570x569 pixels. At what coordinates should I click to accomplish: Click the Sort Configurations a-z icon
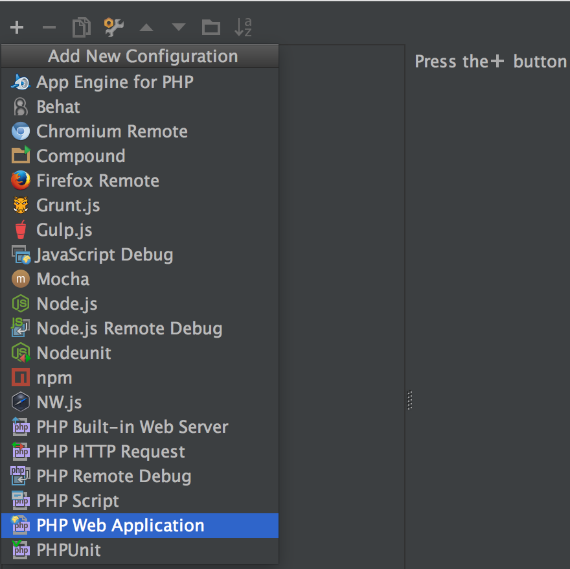(243, 27)
